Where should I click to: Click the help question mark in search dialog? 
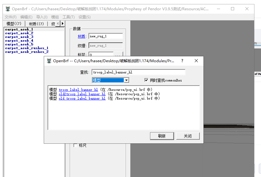(182, 61)
